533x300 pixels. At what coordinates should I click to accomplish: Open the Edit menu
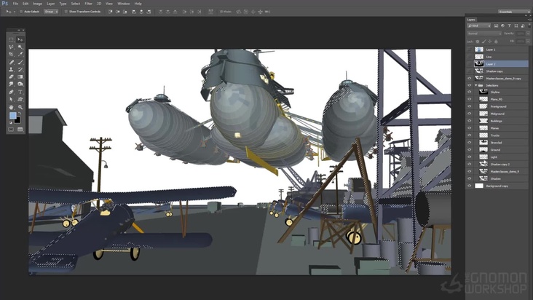25,4
